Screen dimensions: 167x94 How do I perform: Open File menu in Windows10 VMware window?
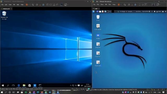click(2, 5)
